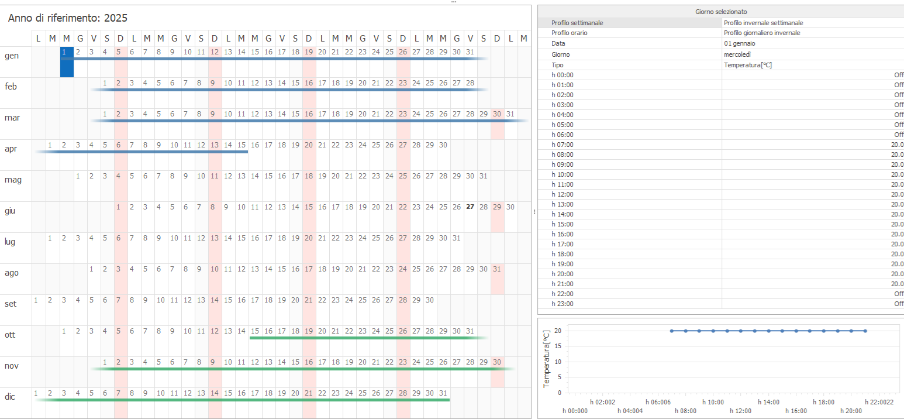The height and width of the screenshot is (419, 904).
Task: Select day 15 in the ott row
Action: tap(255, 331)
